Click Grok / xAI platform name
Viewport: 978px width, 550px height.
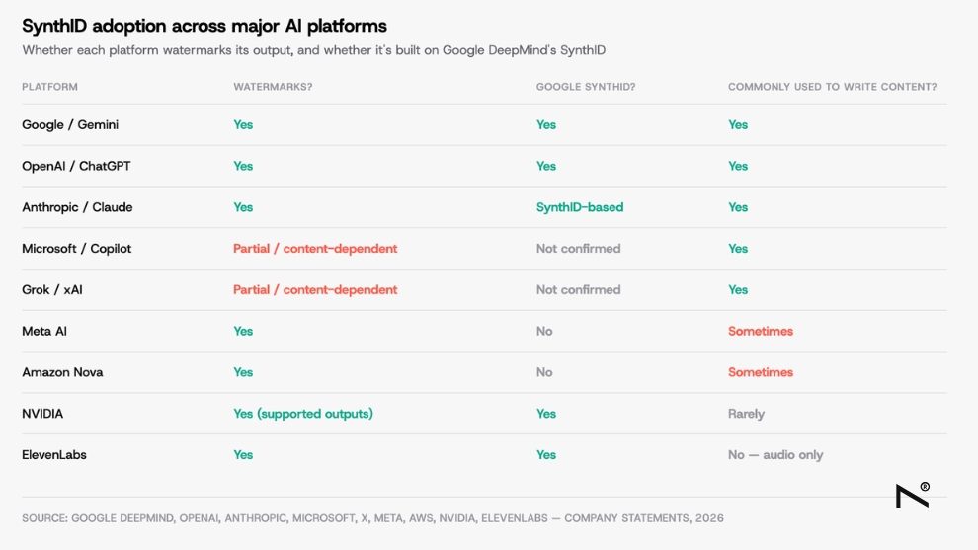point(52,289)
